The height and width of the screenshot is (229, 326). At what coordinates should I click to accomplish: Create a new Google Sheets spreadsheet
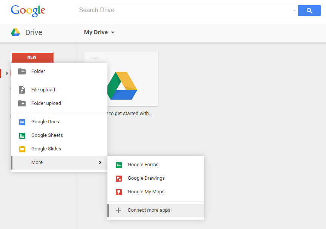(x=59, y=135)
